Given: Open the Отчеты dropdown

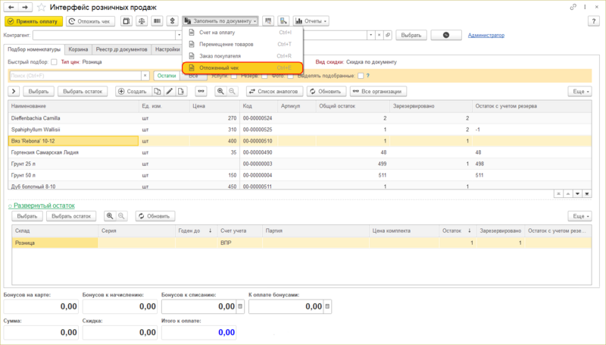Looking at the screenshot, I should click(x=314, y=21).
